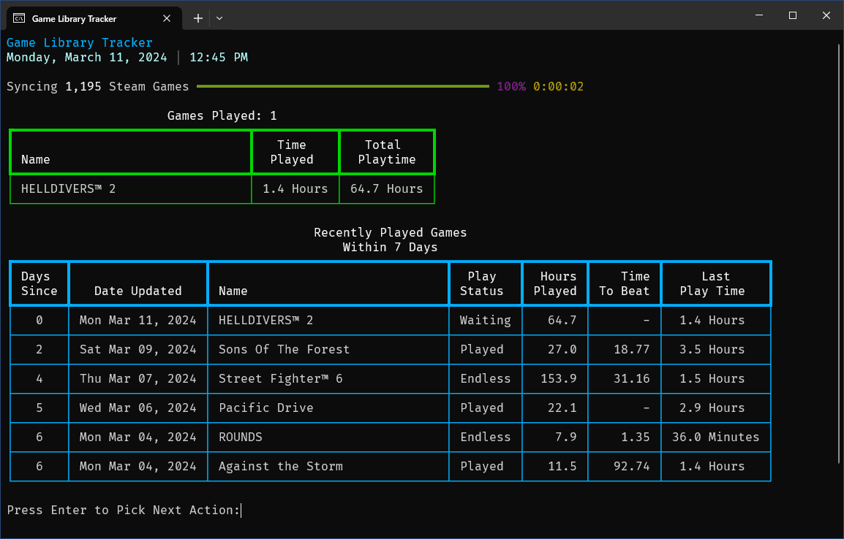Close the Game Library Tracker tab
The height and width of the screenshot is (539, 844).
(x=166, y=18)
